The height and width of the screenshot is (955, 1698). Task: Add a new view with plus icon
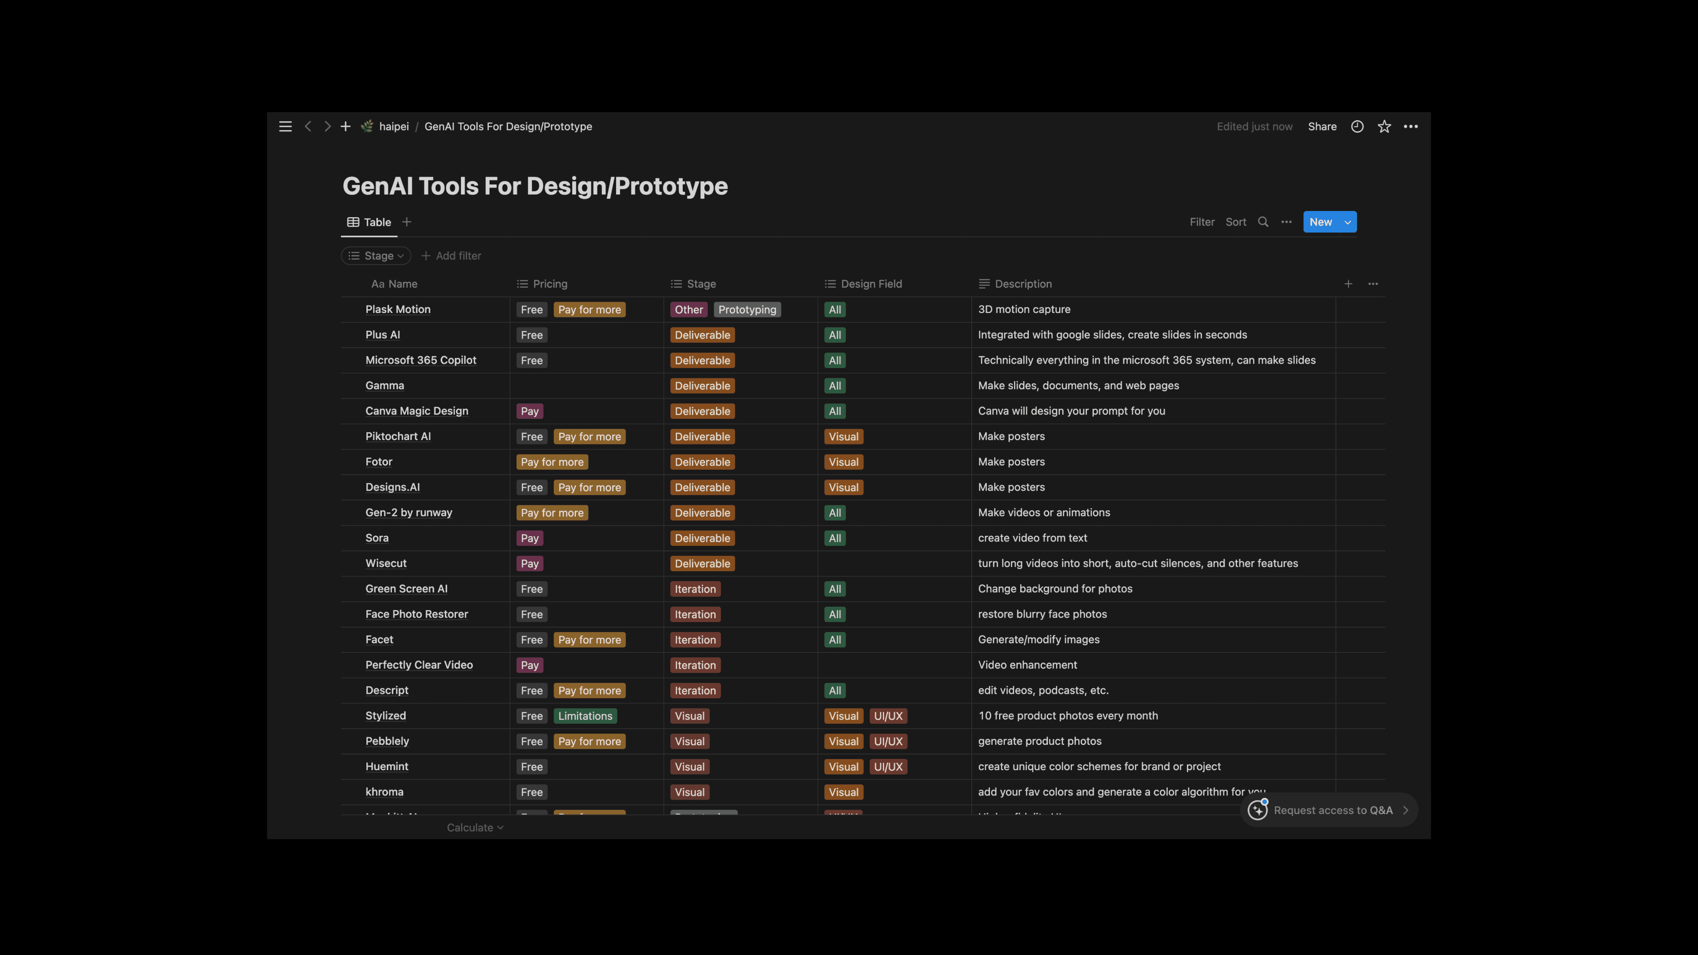(407, 222)
